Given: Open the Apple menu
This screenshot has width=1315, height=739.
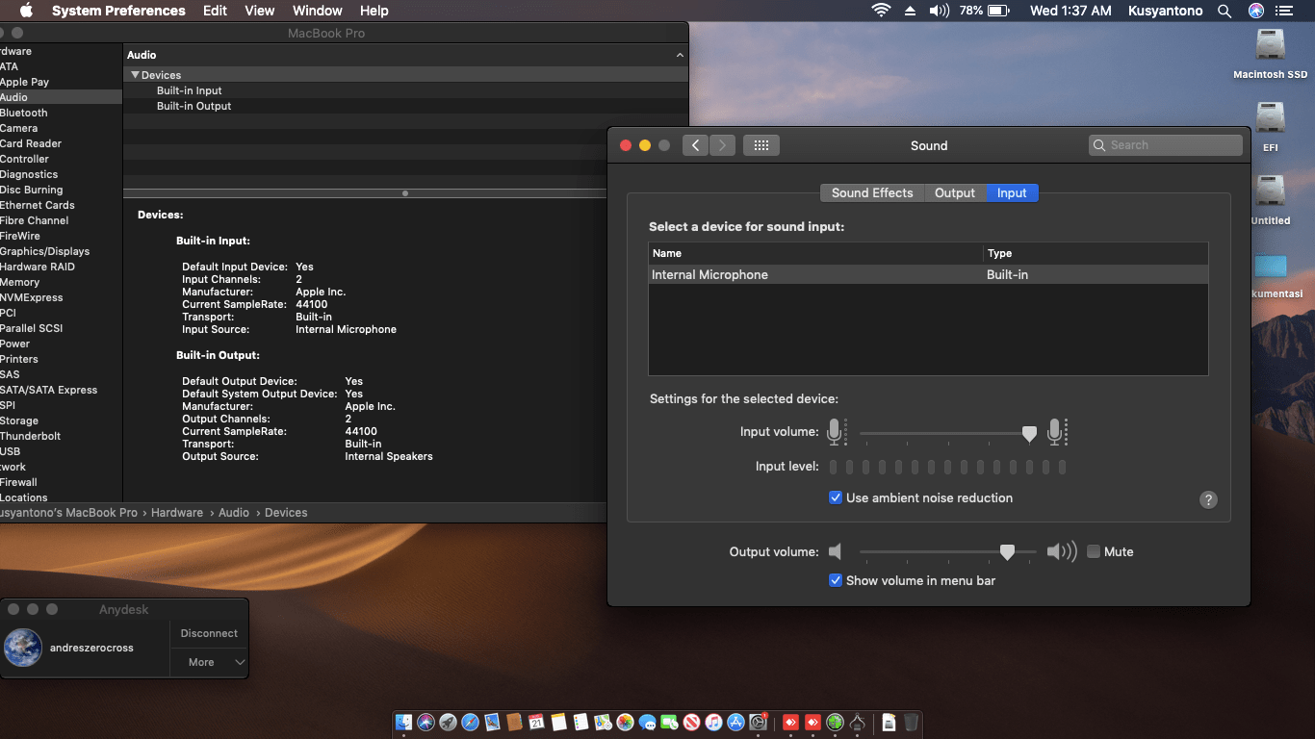Looking at the screenshot, I should (x=26, y=11).
